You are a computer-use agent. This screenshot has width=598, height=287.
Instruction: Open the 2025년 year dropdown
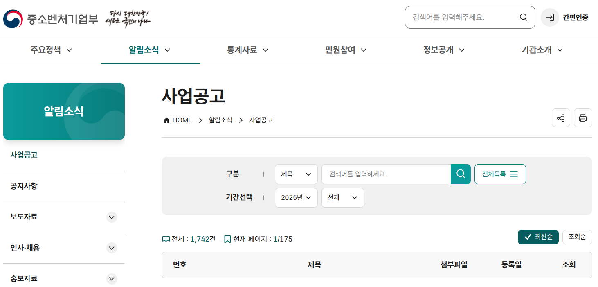point(296,198)
